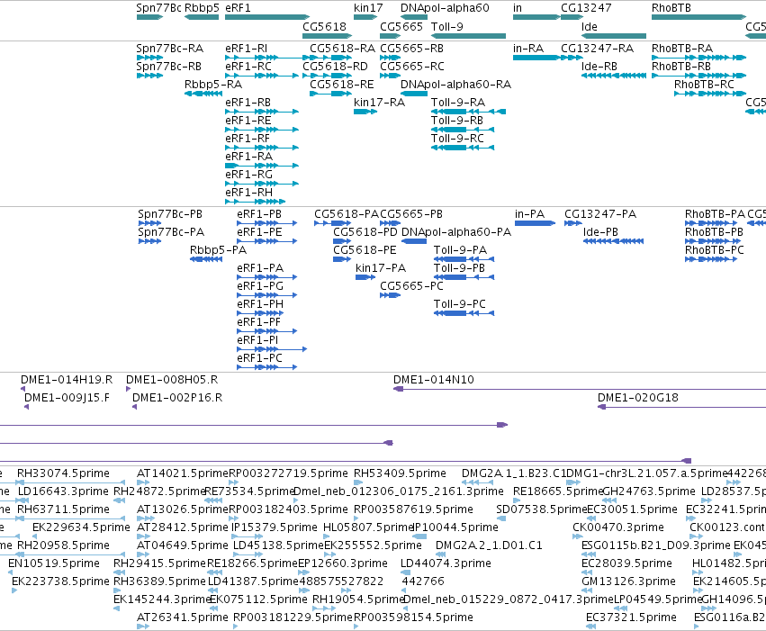Open BAC clone DME1-020G18
Image resolution: width=766 pixels, height=631 pixels.
coord(681,408)
